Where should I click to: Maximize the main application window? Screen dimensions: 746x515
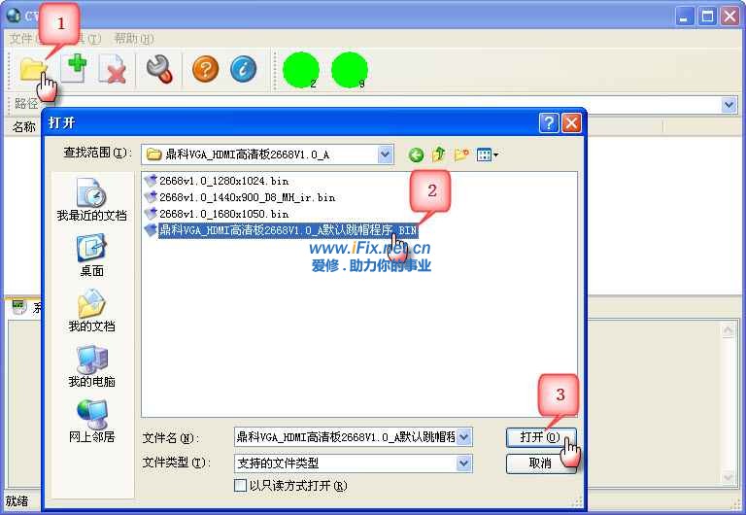click(707, 17)
